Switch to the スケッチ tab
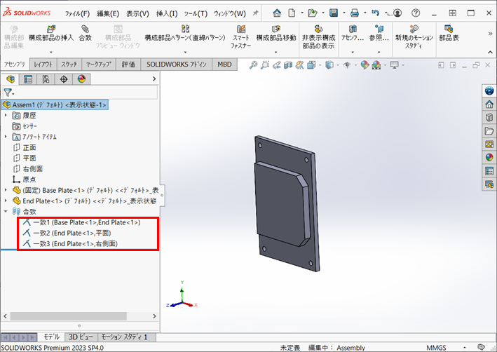The height and width of the screenshot is (352, 497). pos(69,65)
